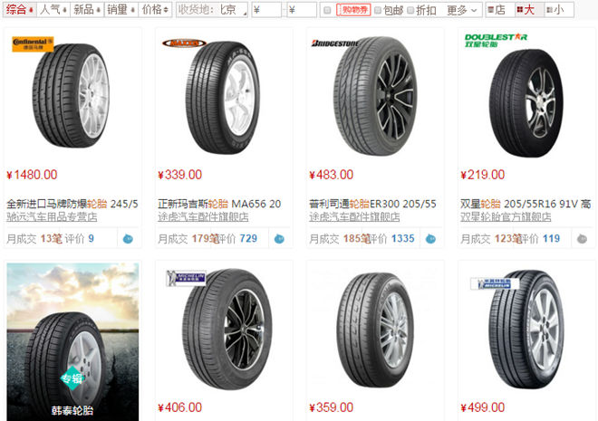Viewport: 598px width, 421px height.
Task: Check the 折扣 discount filter checkbox
Action: click(x=410, y=10)
